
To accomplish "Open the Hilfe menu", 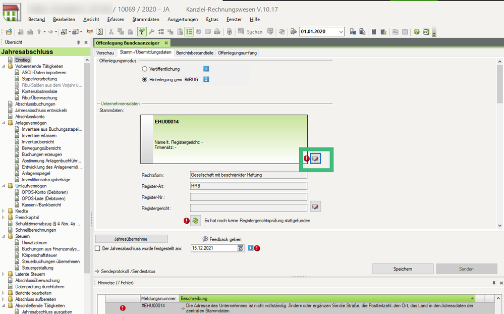I will [x=255, y=19].
